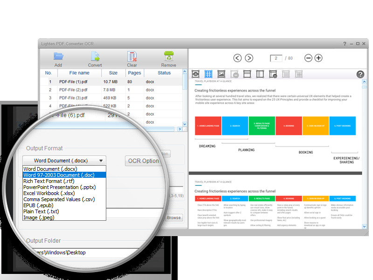Viewport: 373px width, 280px height.
Task: Zoom in with the plus icon
Action: pyautogui.click(x=318, y=58)
